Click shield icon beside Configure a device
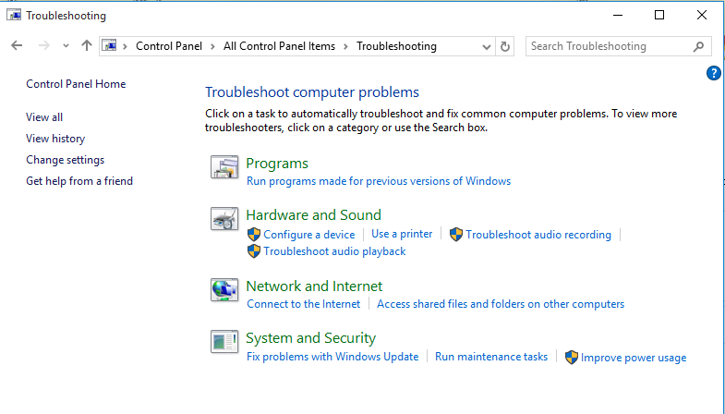 254,235
